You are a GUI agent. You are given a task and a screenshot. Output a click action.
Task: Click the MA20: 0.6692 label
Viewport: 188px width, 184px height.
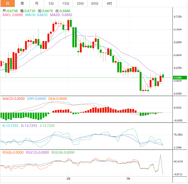(x=61, y=15)
